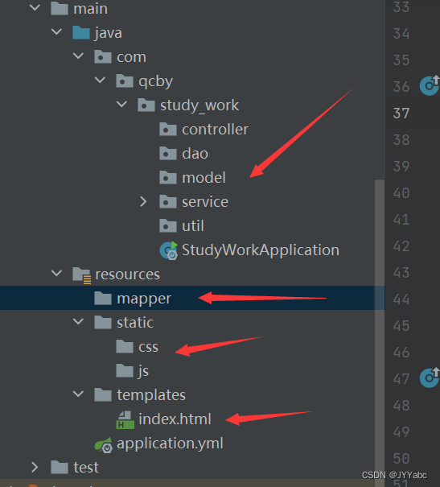Click line number 33 in the gutter
This screenshot has height=487, width=440.
click(x=401, y=6)
